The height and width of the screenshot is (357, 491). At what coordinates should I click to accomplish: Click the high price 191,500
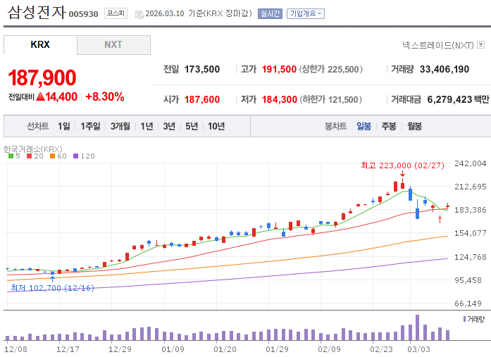click(279, 69)
